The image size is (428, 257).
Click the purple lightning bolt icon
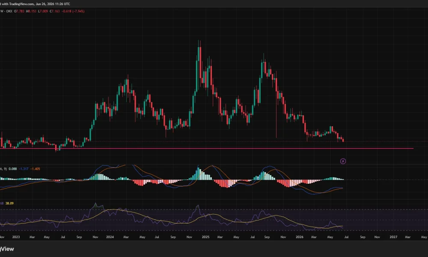pos(343,161)
